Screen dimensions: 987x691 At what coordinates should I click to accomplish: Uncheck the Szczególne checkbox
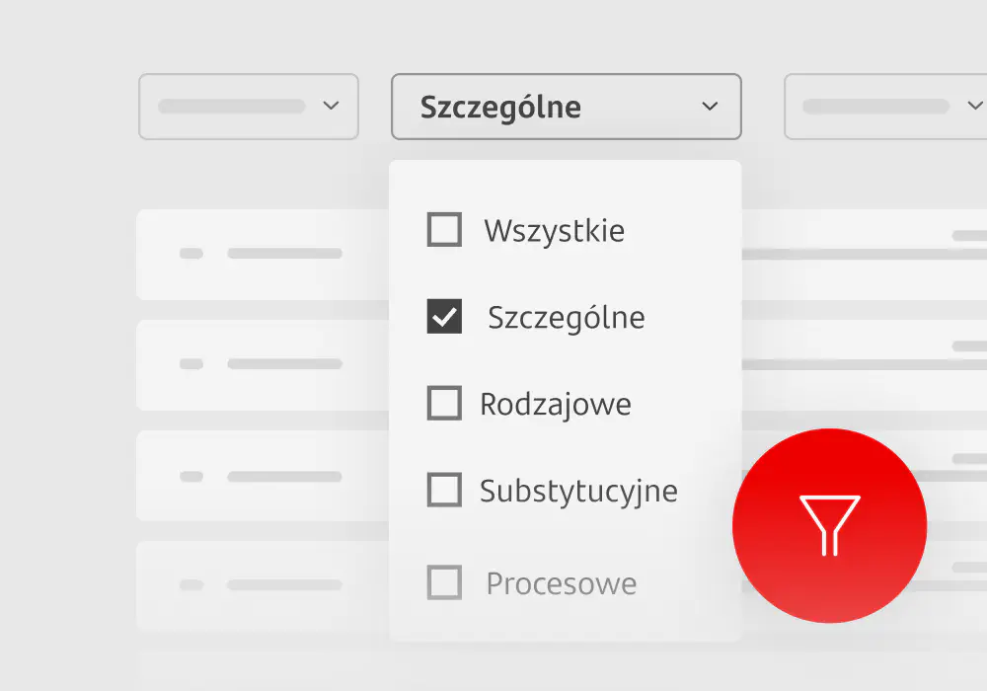(x=444, y=317)
